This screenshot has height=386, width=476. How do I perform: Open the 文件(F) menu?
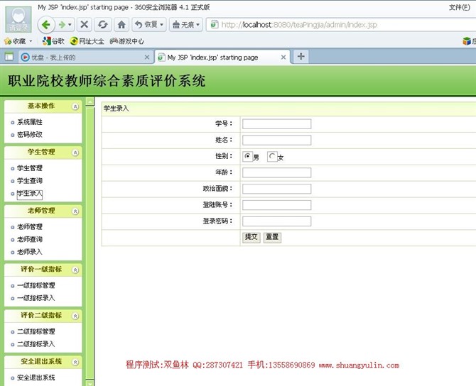460,7
